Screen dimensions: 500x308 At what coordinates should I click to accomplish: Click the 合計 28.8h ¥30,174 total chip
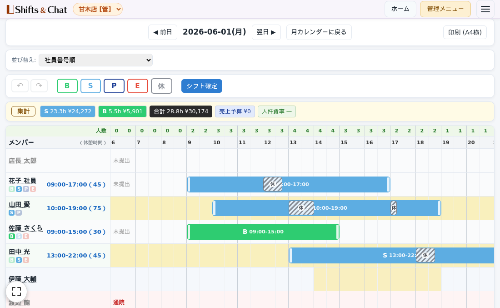tap(181, 111)
